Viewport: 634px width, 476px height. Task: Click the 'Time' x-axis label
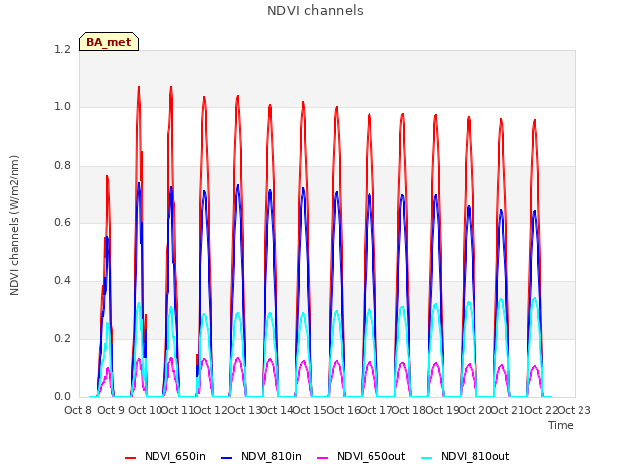(x=561, y=425)
